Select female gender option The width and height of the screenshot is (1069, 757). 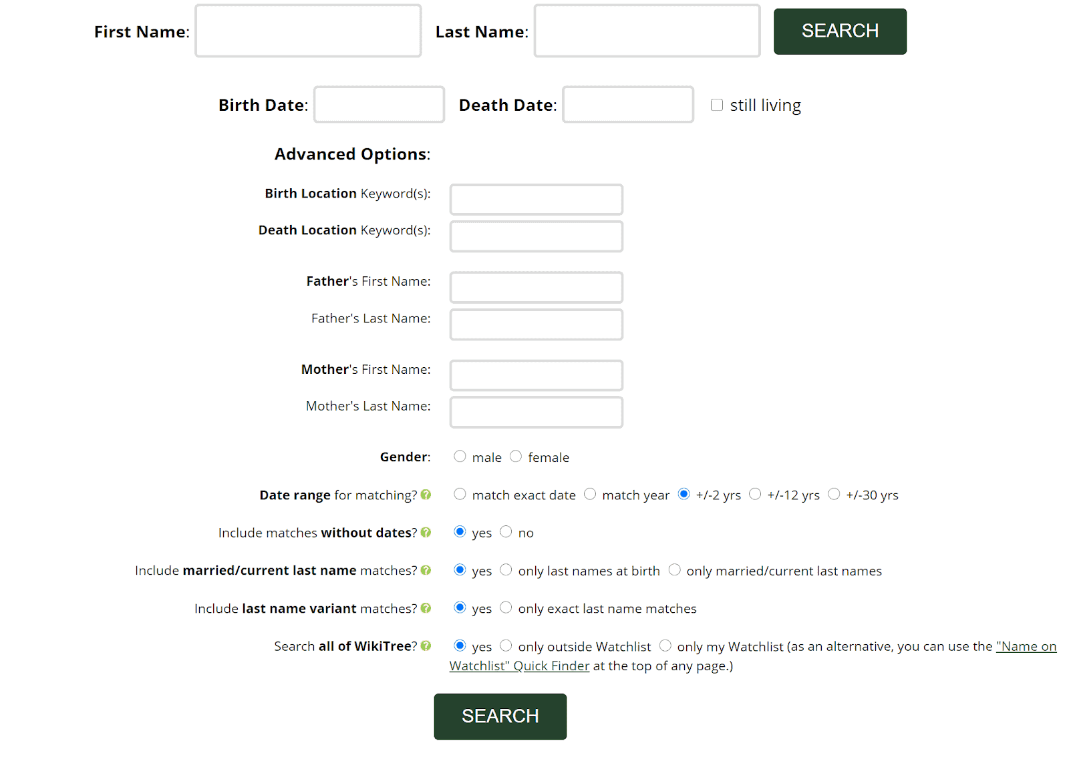516,456
